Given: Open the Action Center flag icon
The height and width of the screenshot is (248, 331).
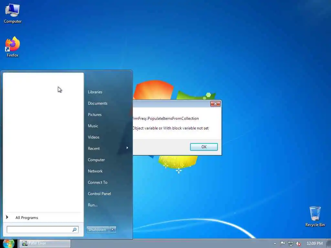Looking at the screenshot, I should tap(283, 243).
